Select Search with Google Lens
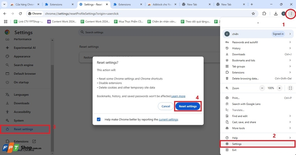The image size is (296, 155). click(258, 104)
